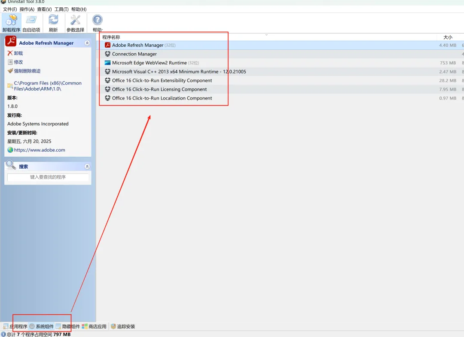
Task: Click the globe icon beside the adobe.com link
Action: [x=10, y=150]
